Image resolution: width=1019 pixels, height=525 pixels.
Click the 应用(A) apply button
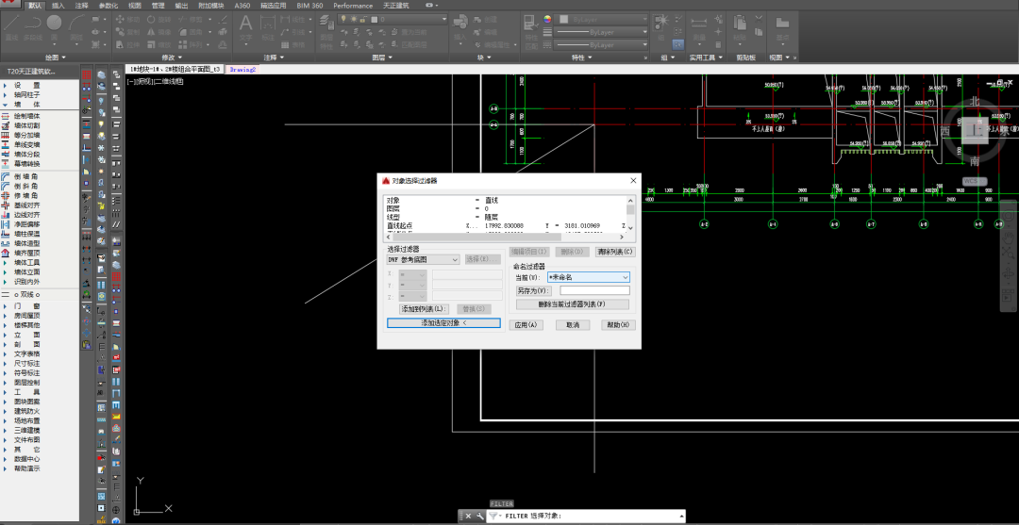tap(525, 324)
